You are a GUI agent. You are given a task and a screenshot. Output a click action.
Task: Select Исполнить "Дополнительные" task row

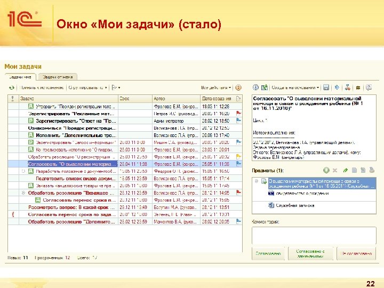click(125, 135)
